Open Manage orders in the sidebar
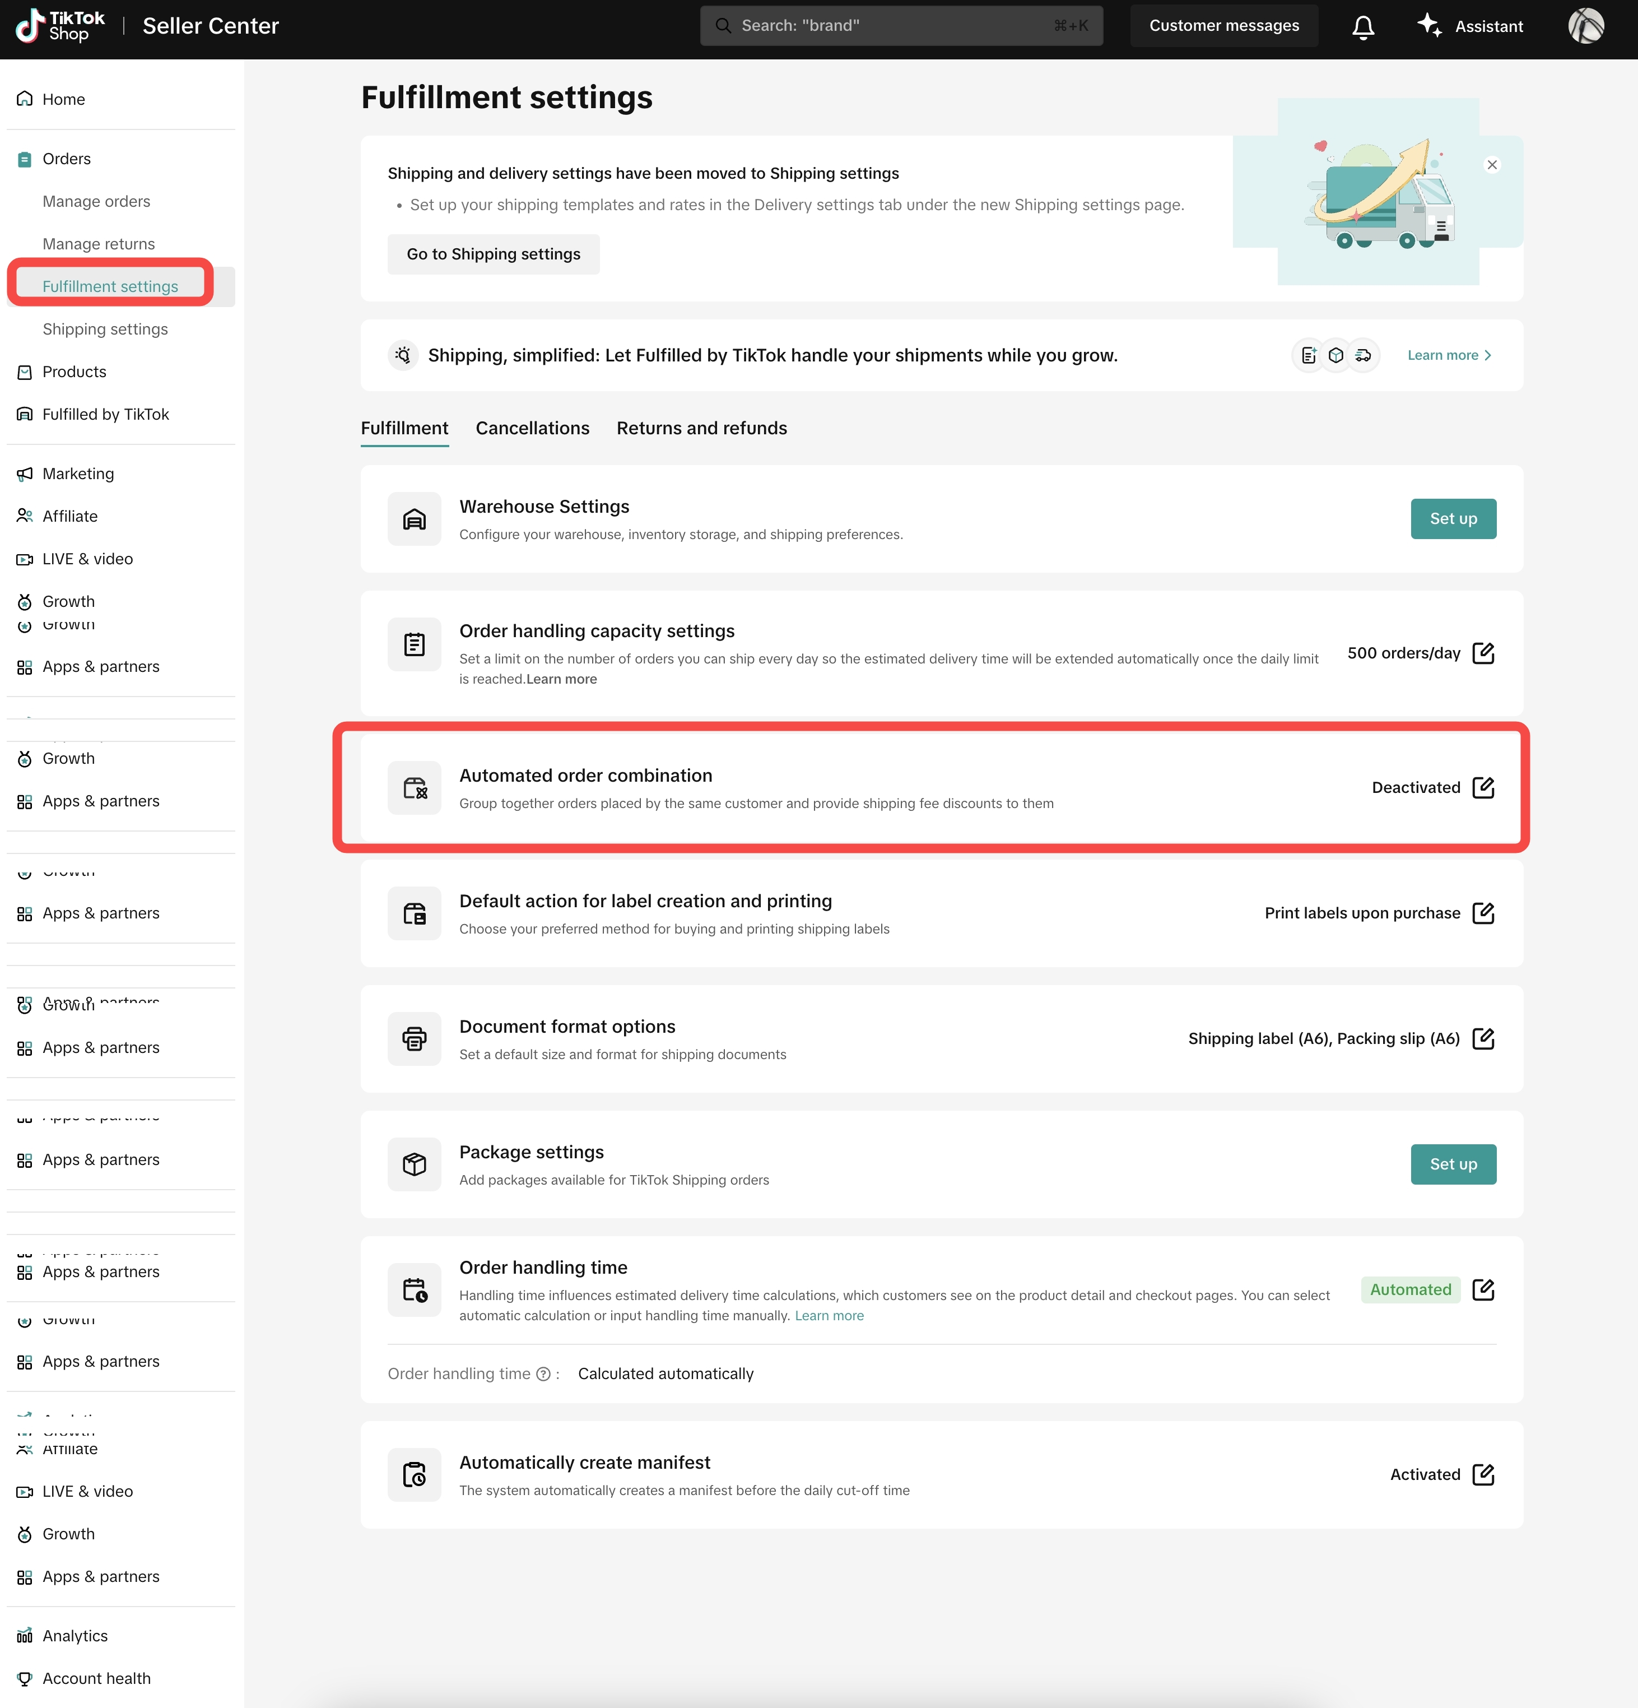The image size is (1638, 1708). coord(97,201)
